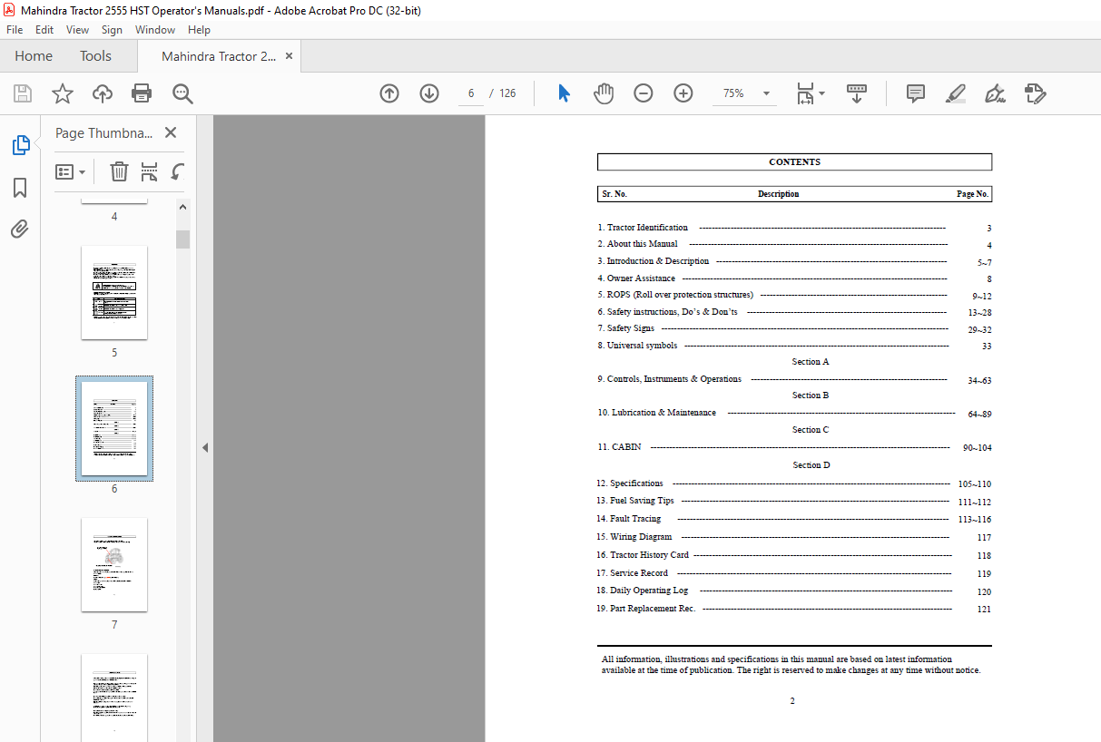Close the Mahindra Tractor document tab
This screenshot has height=742, width=1101.
[290, 56]
